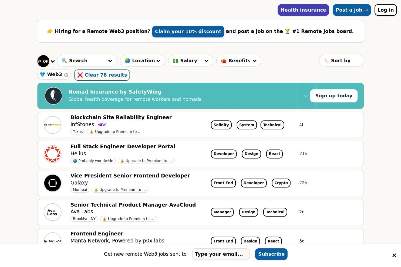Click Technical tag on Ava Labs job
Viewport: 401px width, 267px height.
tap(275, 212)
